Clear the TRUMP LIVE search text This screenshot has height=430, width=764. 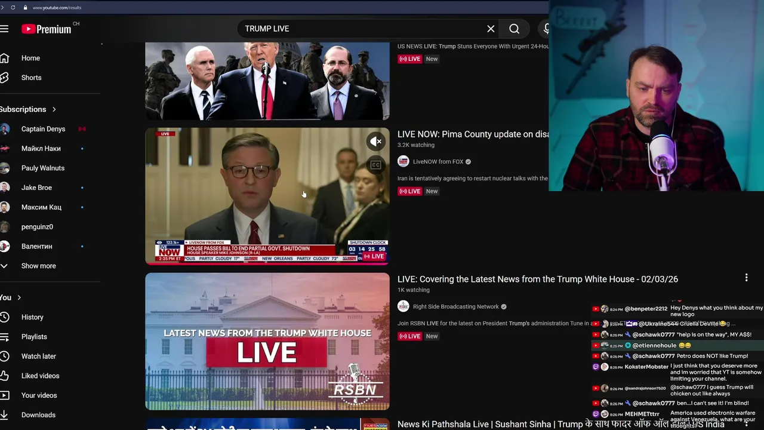coord(491,29)
